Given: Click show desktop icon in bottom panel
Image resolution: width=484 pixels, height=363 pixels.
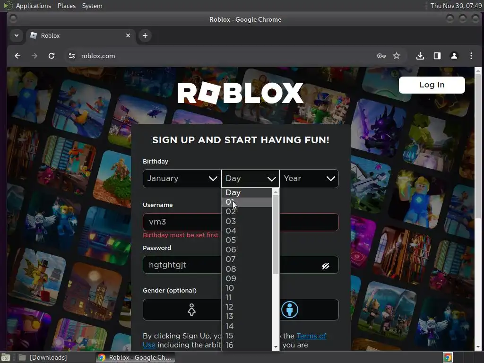Looking at the screenshot, I should pos(6,358).
